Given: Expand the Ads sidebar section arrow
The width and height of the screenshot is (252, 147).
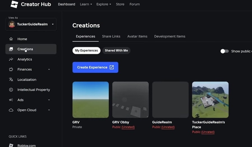Looking at the screenshot, I should click(x=49, y=100).
